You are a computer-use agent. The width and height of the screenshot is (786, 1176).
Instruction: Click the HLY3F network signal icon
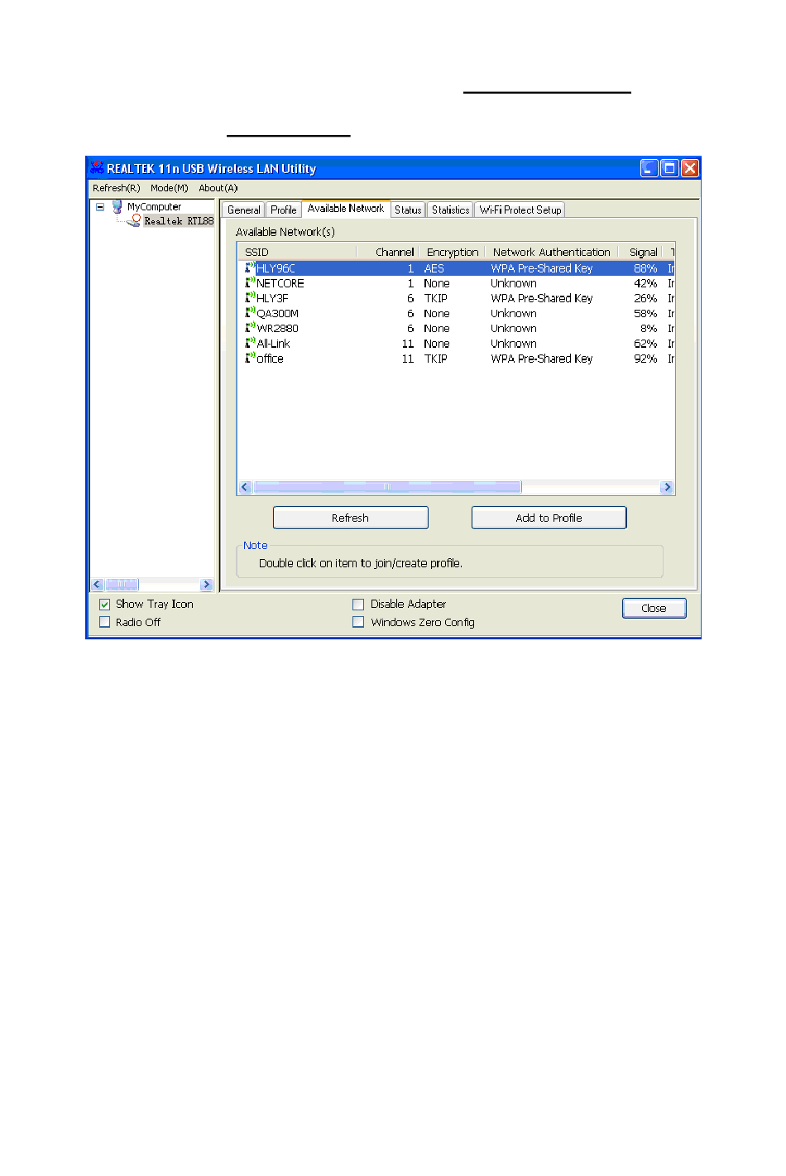pyautogui.click(x=250, y=297)
